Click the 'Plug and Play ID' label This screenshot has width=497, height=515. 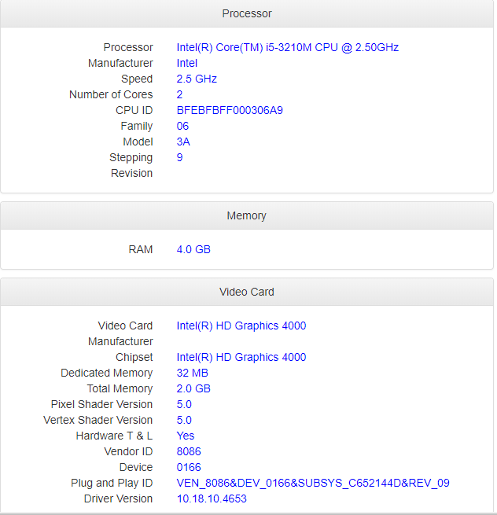tap(112, 483)
